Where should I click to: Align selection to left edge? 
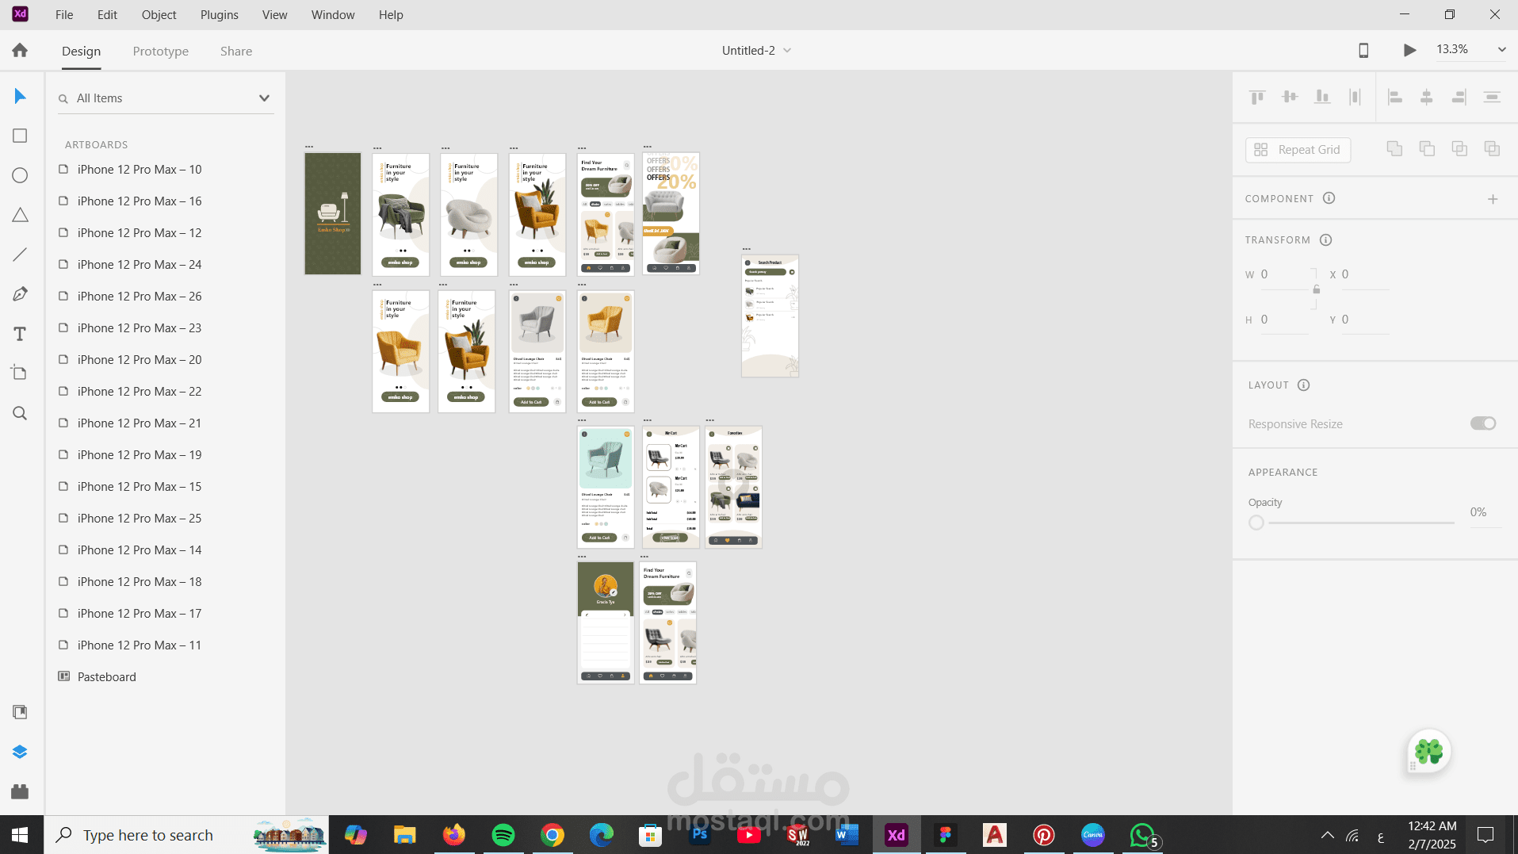1395,97
